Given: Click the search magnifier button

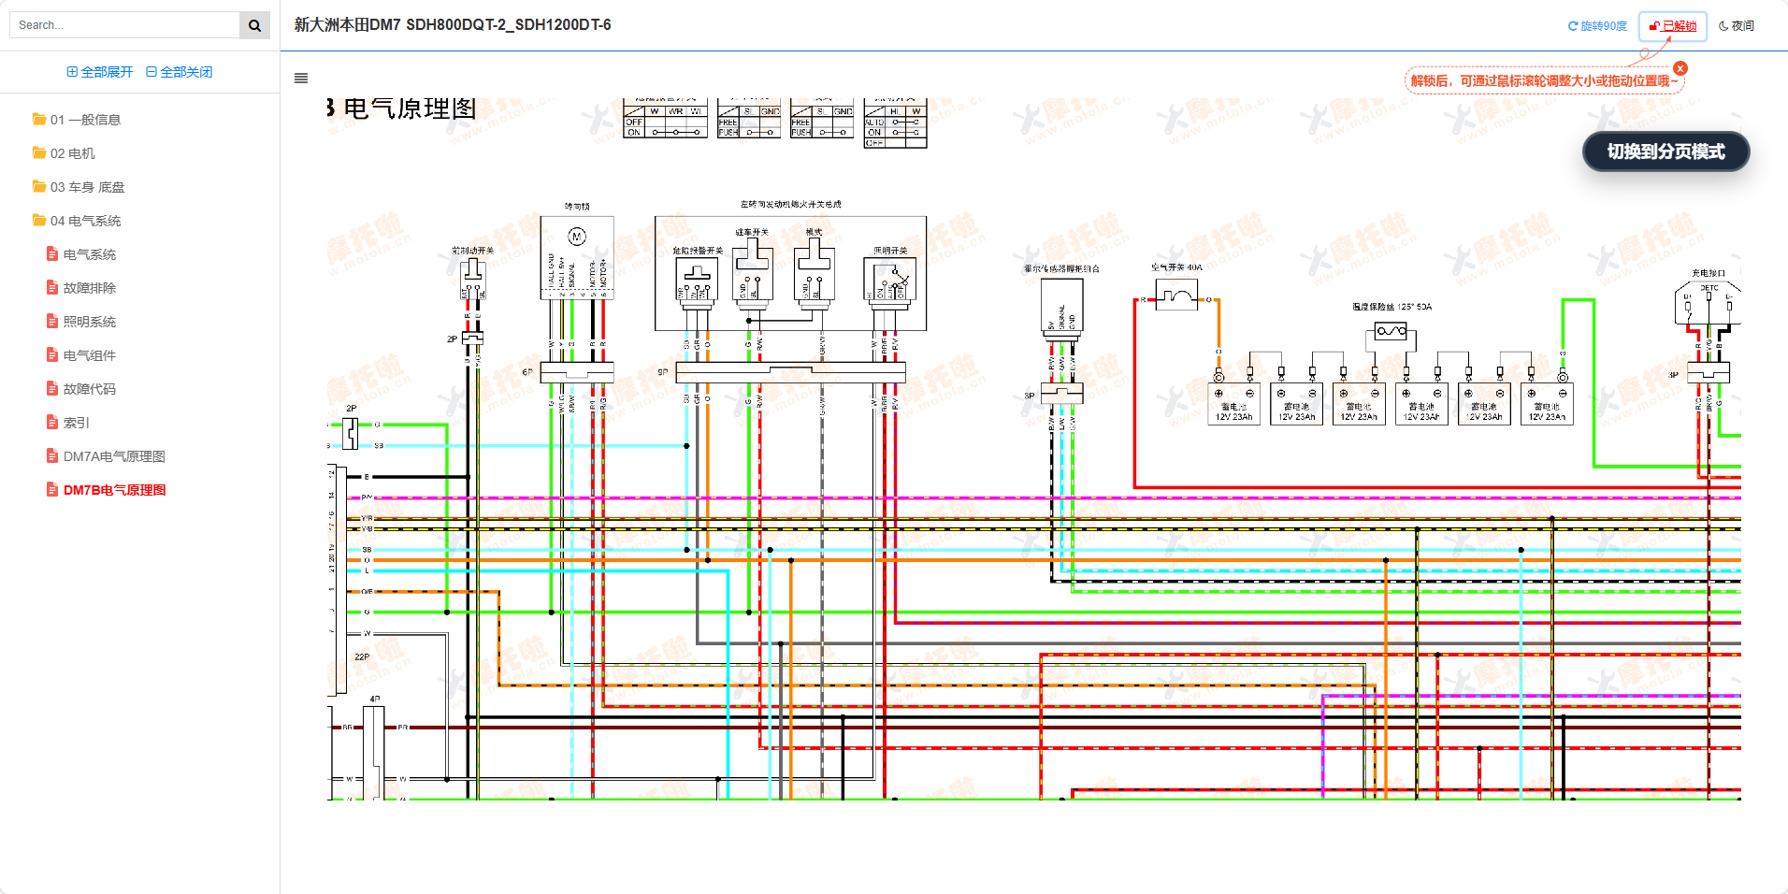Looking at the screenshot, I should (x=254, y=25).
